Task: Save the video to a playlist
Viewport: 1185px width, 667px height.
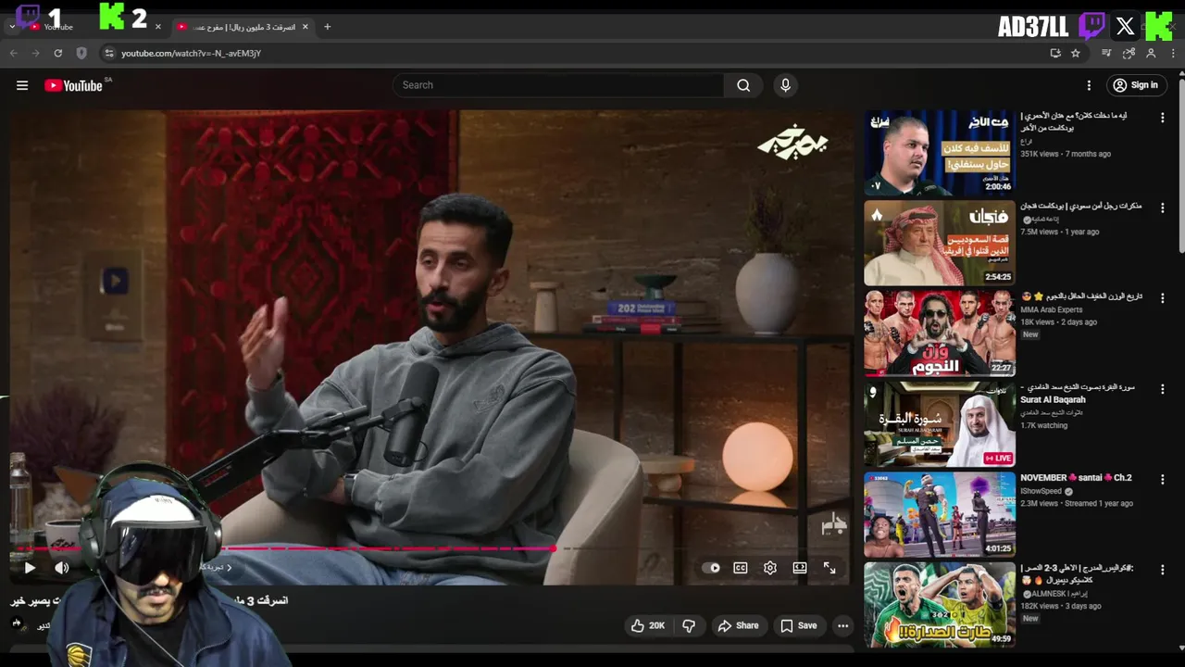Action: pos(798,625)
